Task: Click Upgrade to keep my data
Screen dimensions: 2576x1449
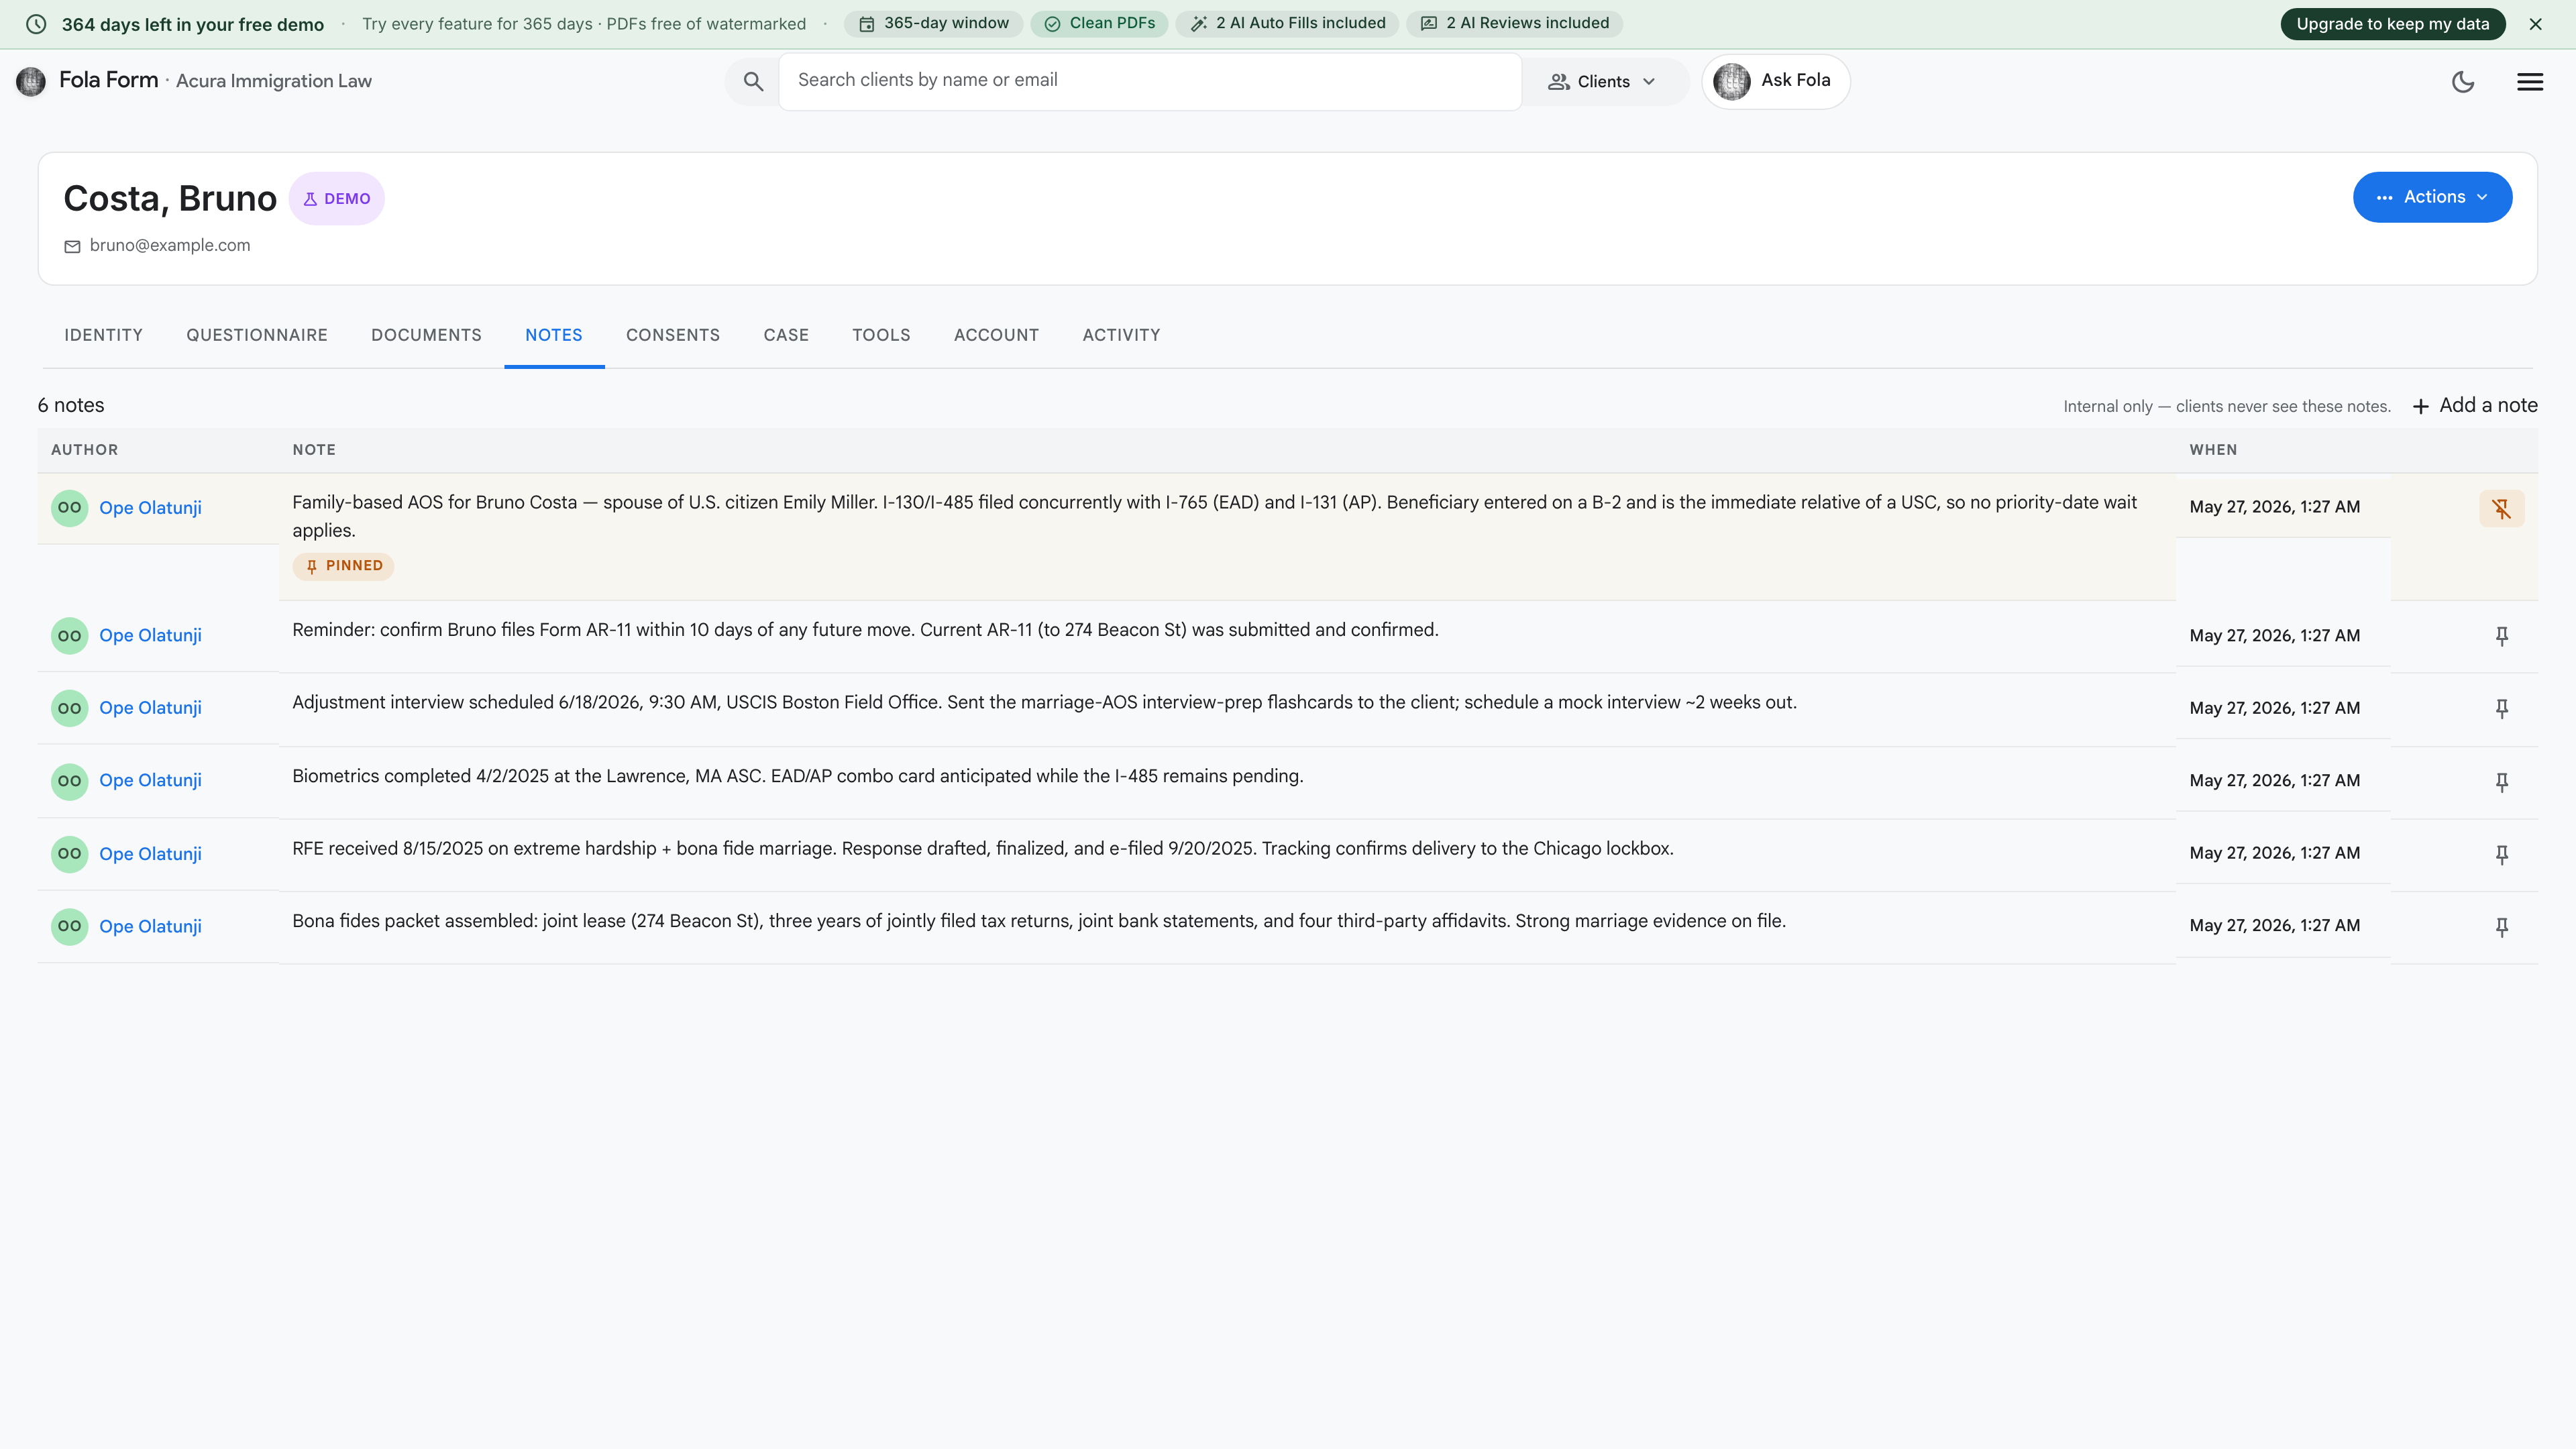Action: click(x=2392, y=24)
